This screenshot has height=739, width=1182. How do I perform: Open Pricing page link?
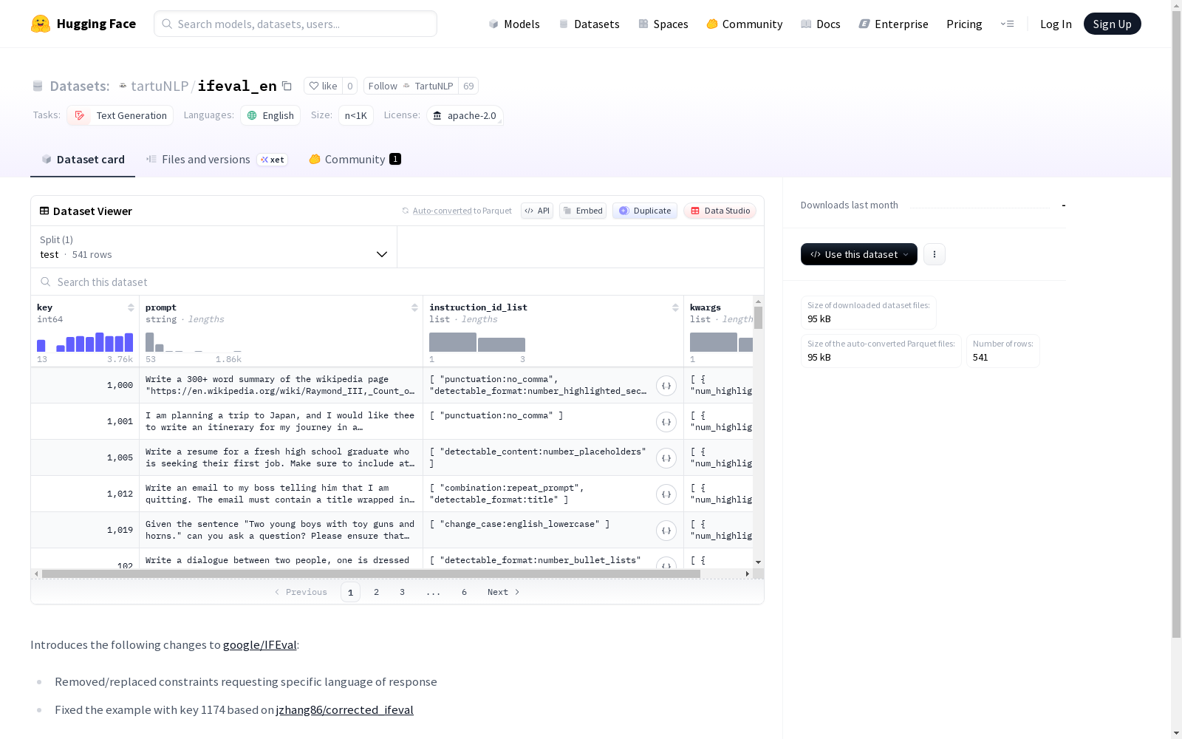click(x=964, y=24)
